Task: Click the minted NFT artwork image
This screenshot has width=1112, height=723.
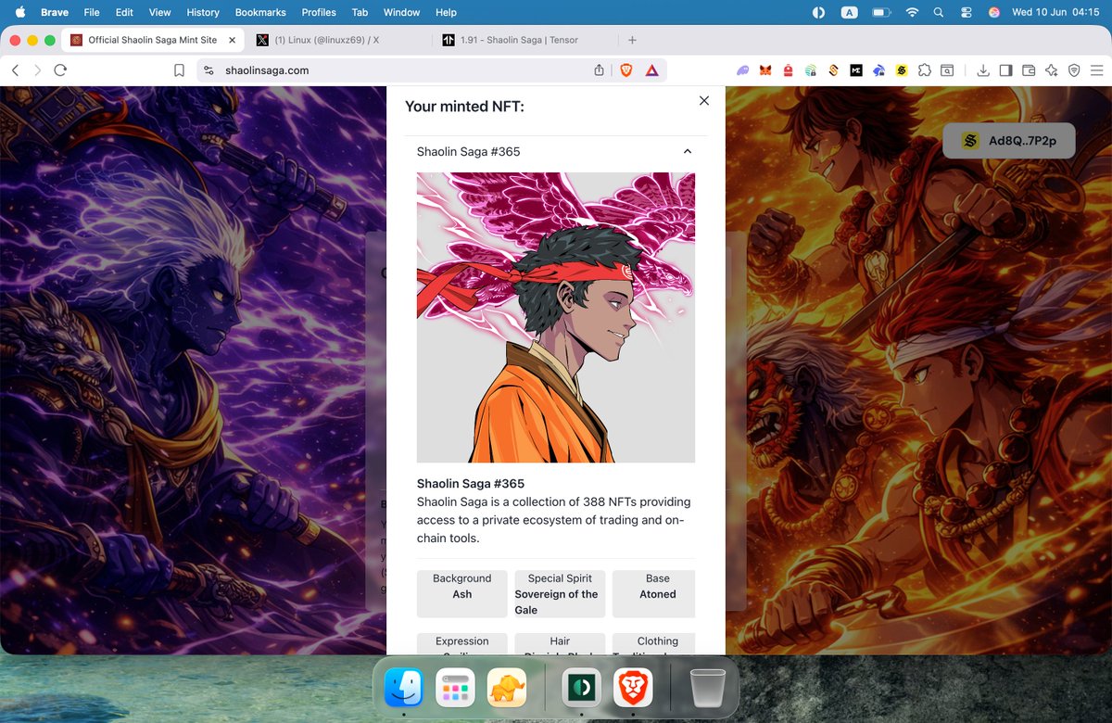Action: coord(556,317)
